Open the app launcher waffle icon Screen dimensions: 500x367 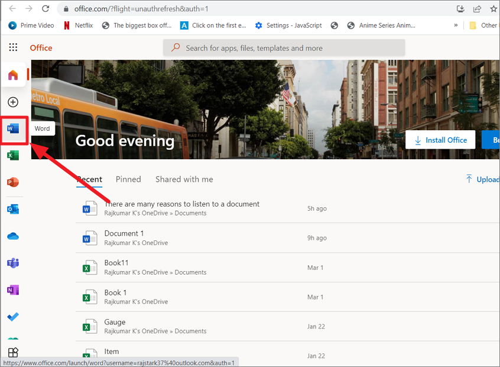[x=13, y=47]
